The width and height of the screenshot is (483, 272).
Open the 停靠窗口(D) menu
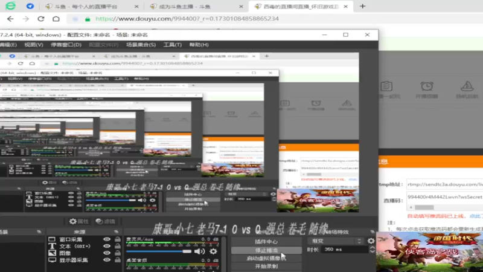(66, 45)
